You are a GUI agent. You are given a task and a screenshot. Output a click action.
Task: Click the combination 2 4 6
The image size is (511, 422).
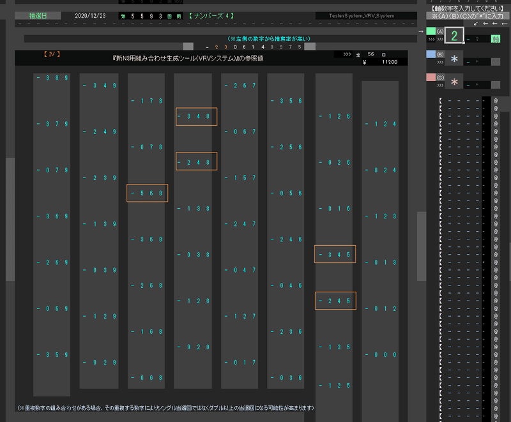[x=286, y=239]
